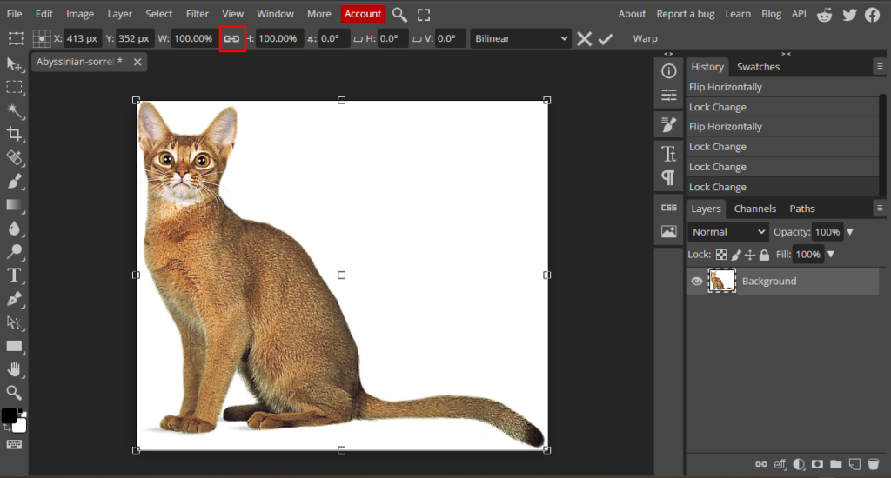
Task: Click the red Account button
Action: 363,14
